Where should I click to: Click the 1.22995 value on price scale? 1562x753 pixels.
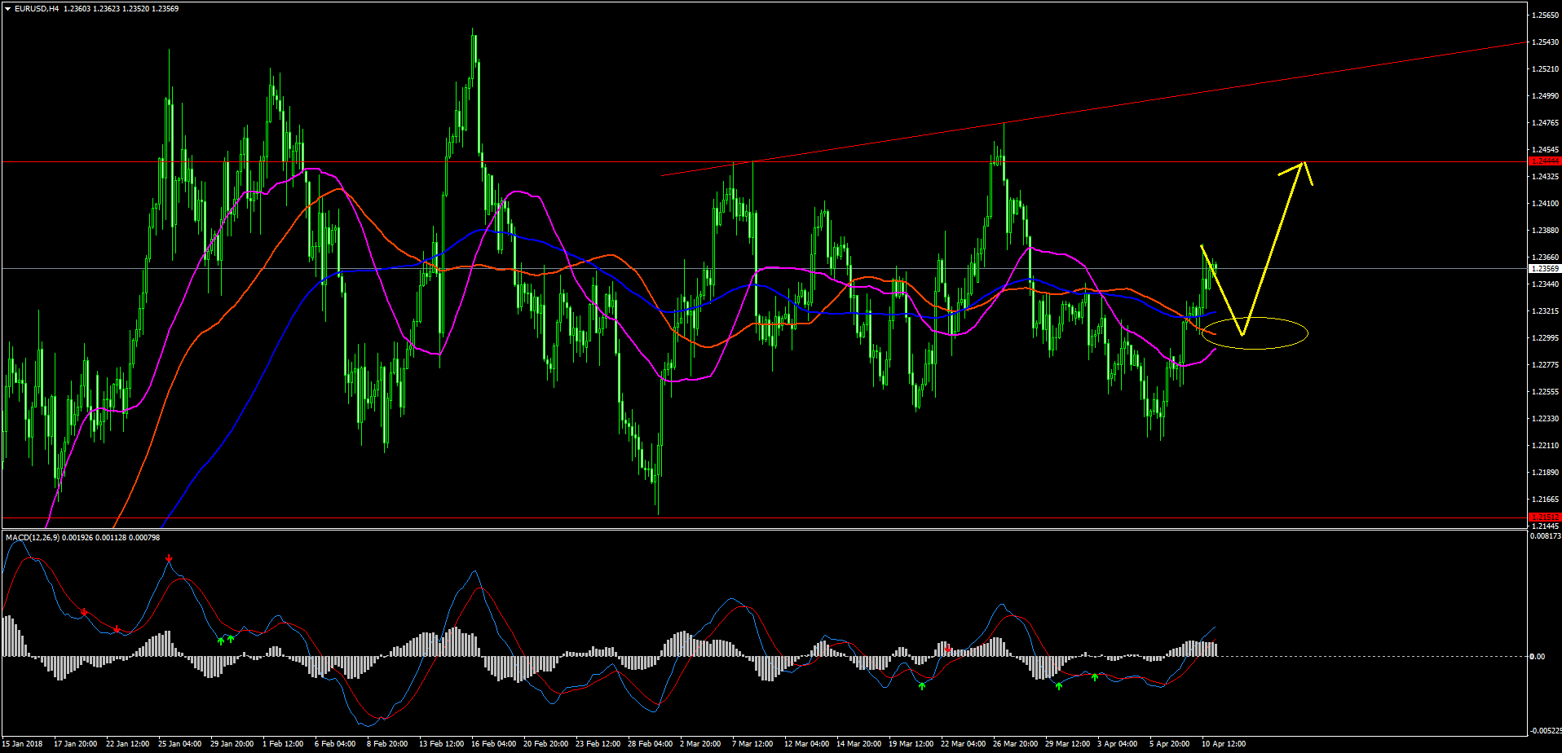(1546, 338)
